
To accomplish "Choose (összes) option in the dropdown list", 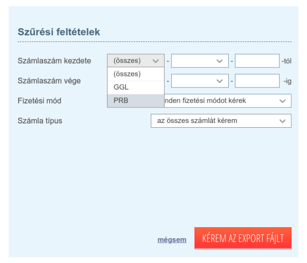I will click(x=136, y=74).
